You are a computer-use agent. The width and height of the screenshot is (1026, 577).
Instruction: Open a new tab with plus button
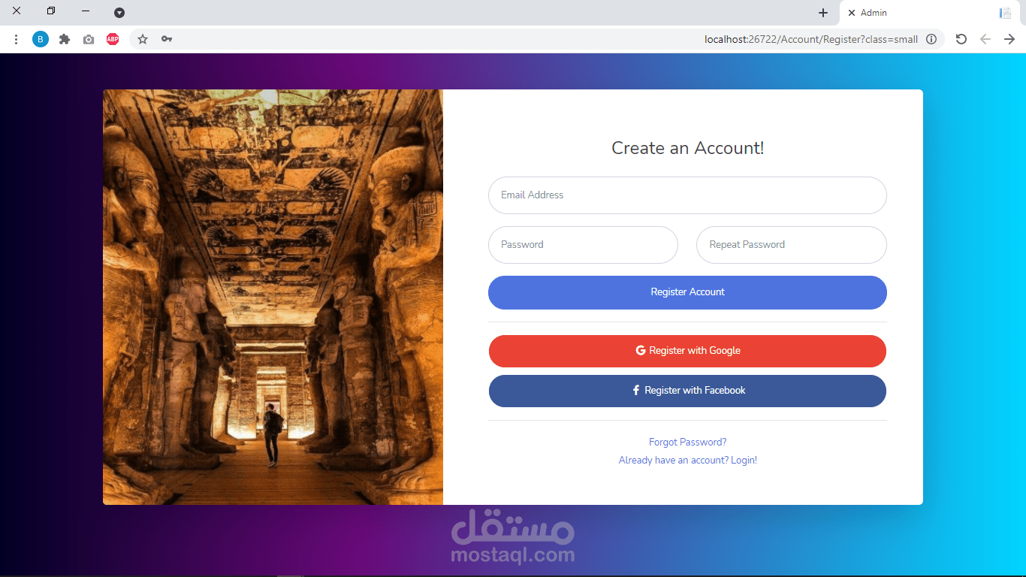(823, 13)
